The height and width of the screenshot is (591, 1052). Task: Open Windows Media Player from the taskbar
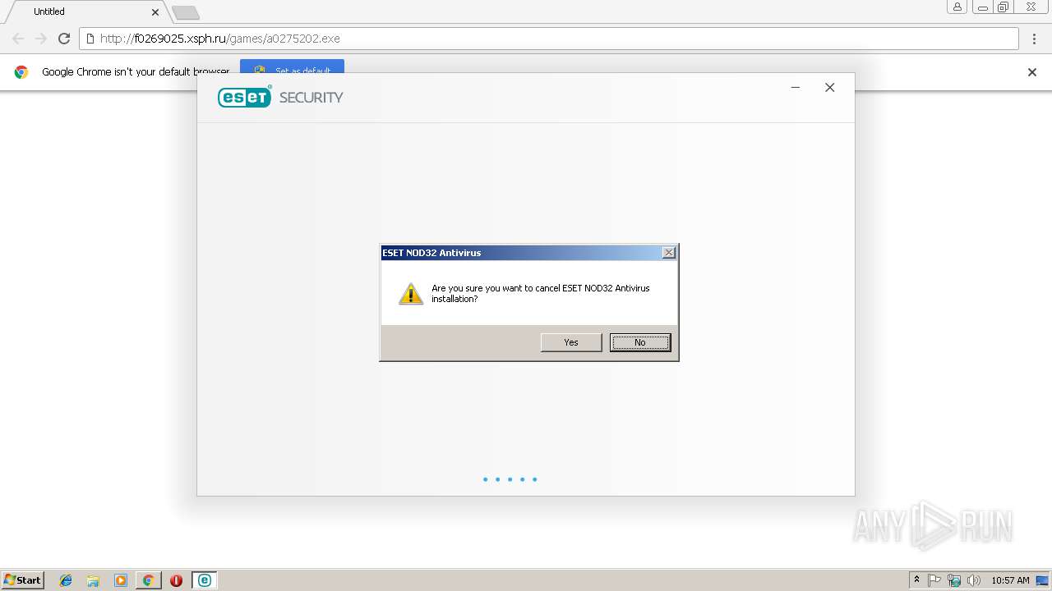coord(121,580)
